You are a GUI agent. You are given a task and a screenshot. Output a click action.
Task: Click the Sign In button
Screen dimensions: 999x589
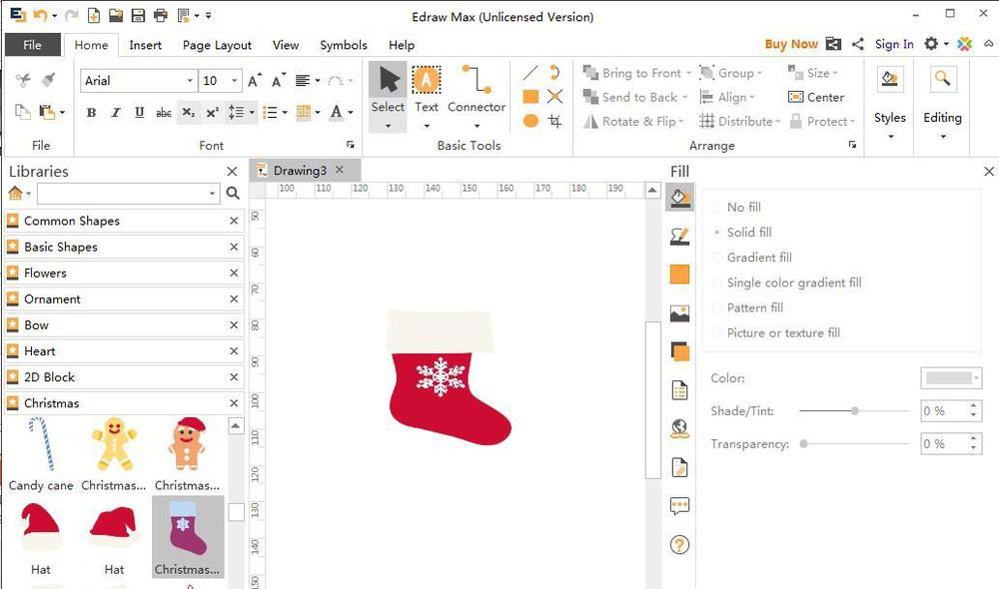[894, 44]
